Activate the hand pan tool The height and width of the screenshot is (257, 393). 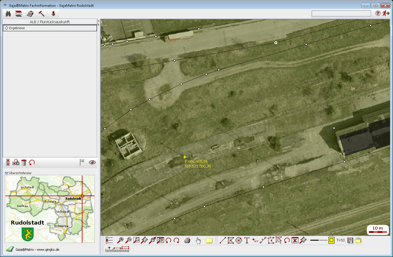198,240
